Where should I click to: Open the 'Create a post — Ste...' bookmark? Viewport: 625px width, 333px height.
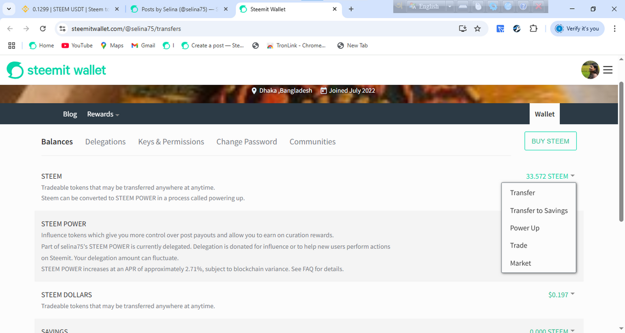212,45
